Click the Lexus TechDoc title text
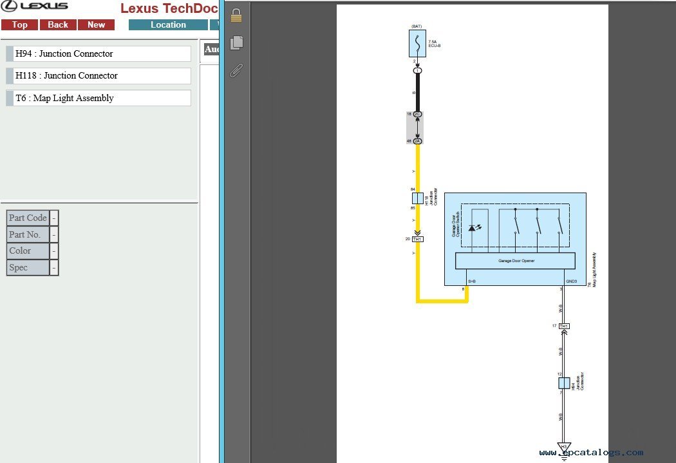 (x=169, y=8)
